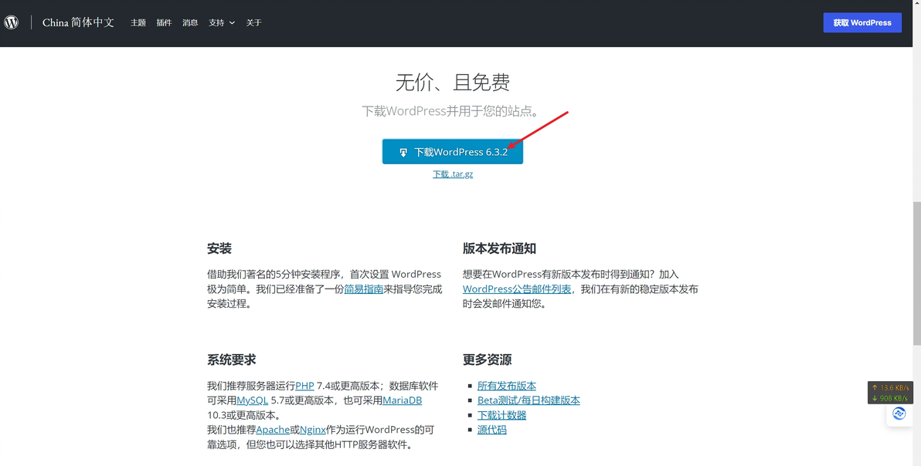Image resolution: width=921 pixels, height=466 pixels.
Task: Click the 下载WordPress 6.3.2 button
Action: point(452,152)
